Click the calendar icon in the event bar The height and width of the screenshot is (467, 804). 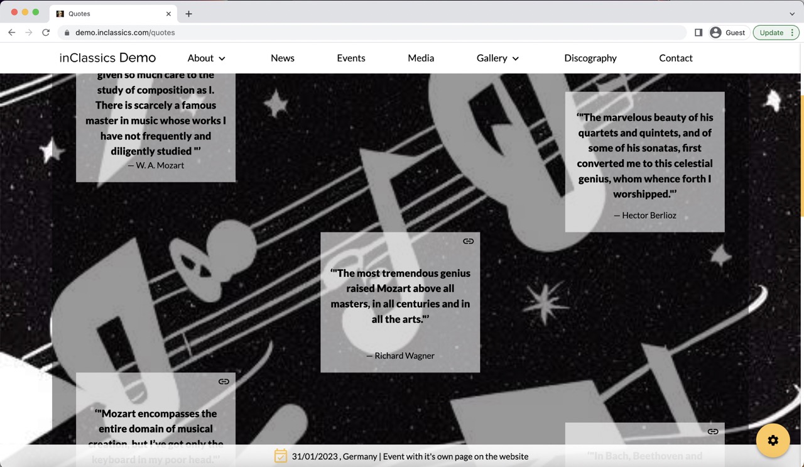click(x=281, y=456)
